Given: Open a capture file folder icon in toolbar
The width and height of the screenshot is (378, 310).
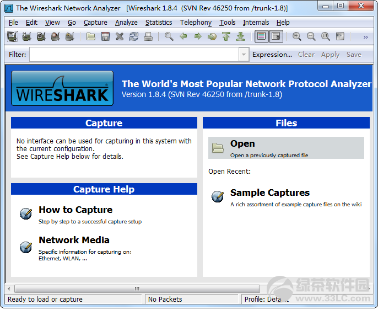Looking at the screenshot, I should point(90,36).
